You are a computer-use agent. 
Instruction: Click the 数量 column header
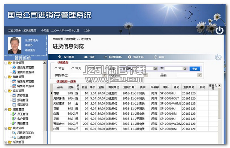coord(85,87)
